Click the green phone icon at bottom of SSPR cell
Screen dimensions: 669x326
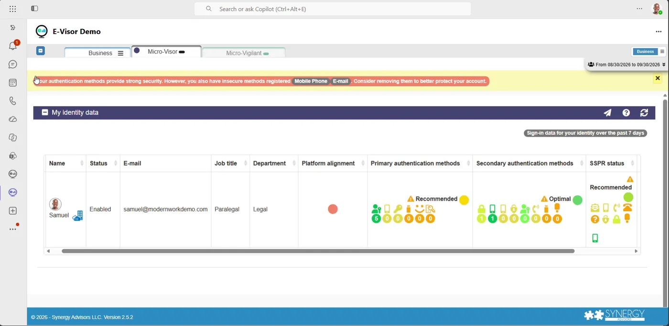tap(595, 238)
